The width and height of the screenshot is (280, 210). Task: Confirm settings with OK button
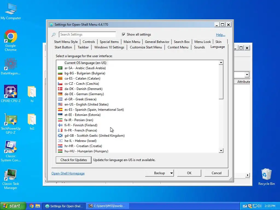[x=189, y=173]
